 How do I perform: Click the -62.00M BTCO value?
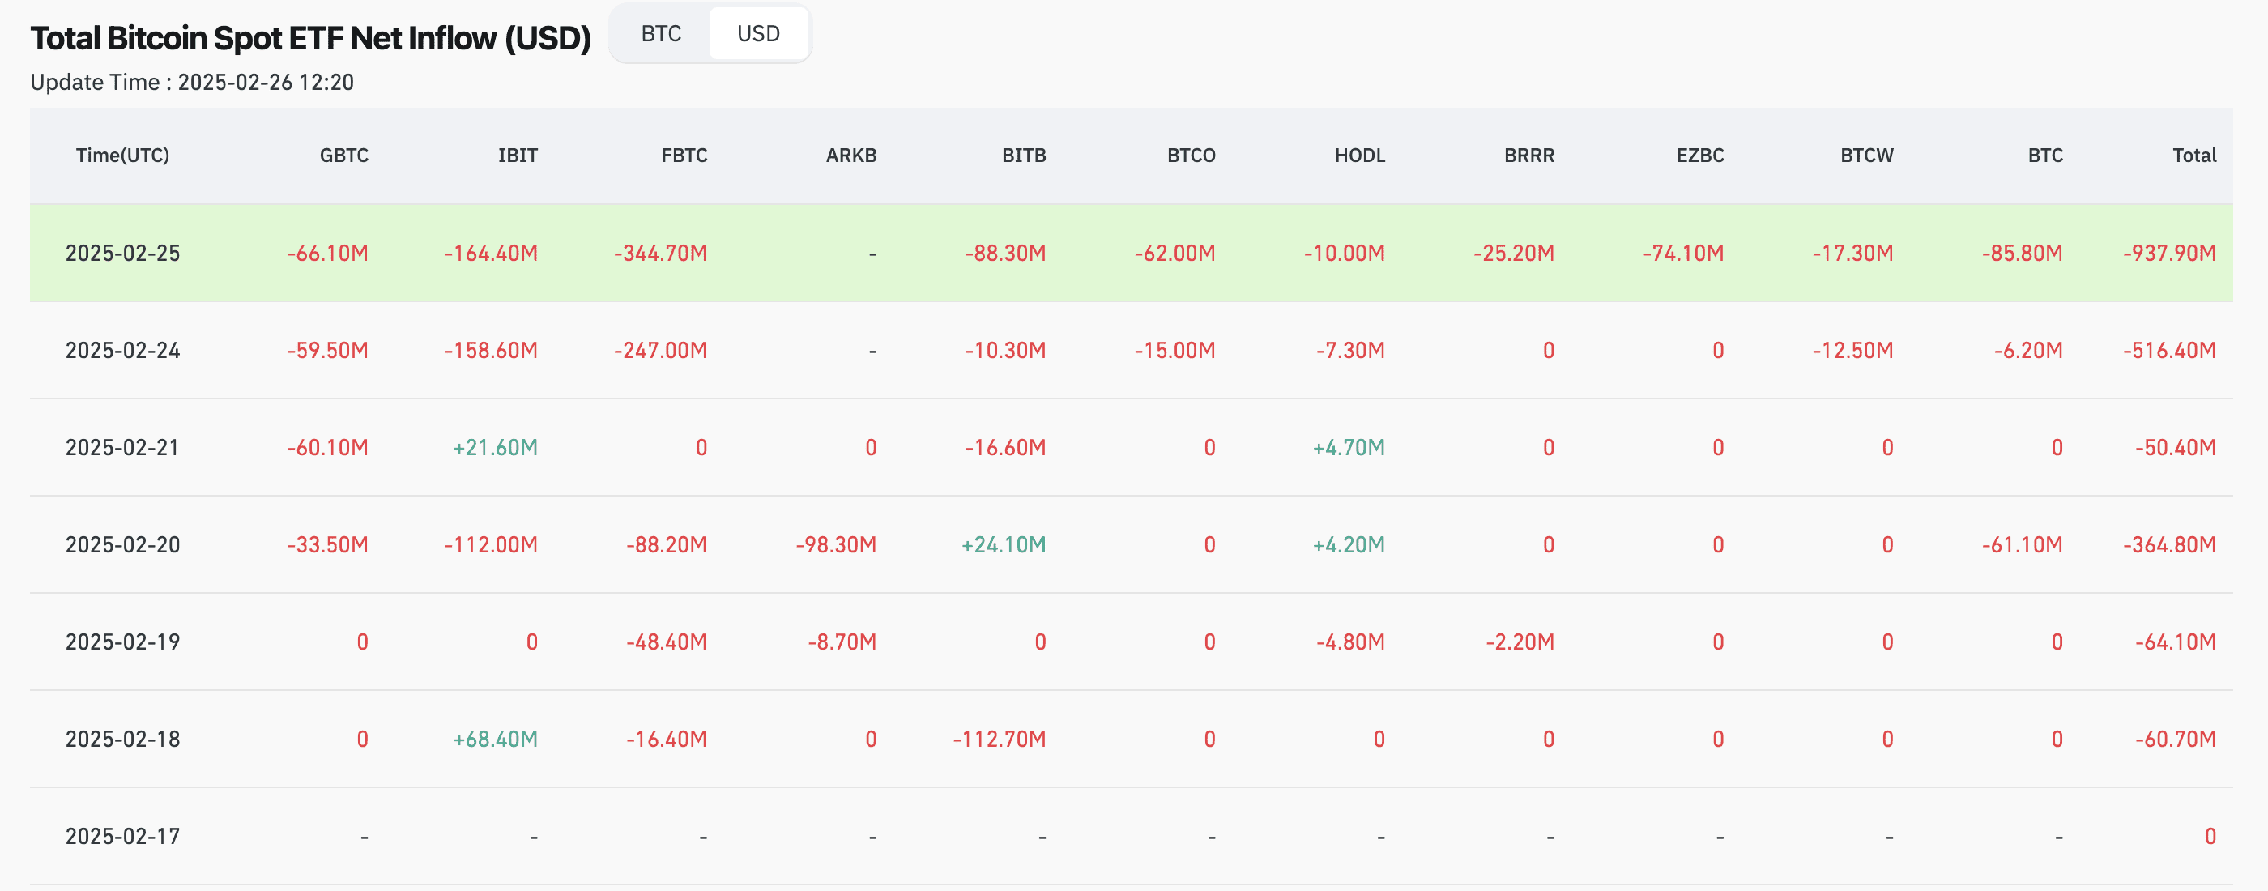(x=1174, y=254)
